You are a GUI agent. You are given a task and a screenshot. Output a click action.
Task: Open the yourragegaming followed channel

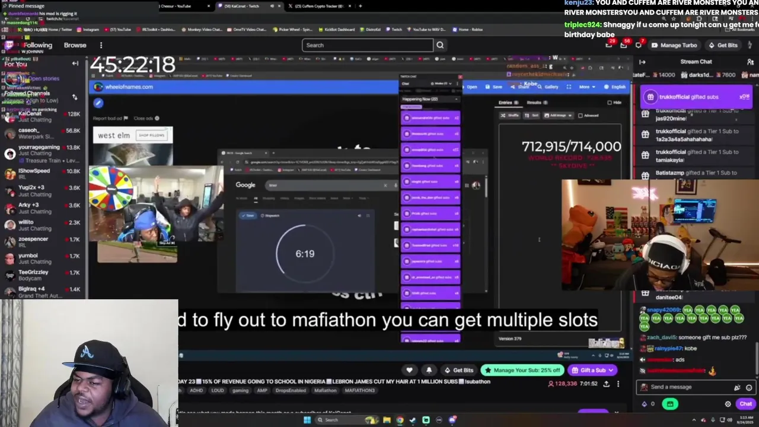42,154
